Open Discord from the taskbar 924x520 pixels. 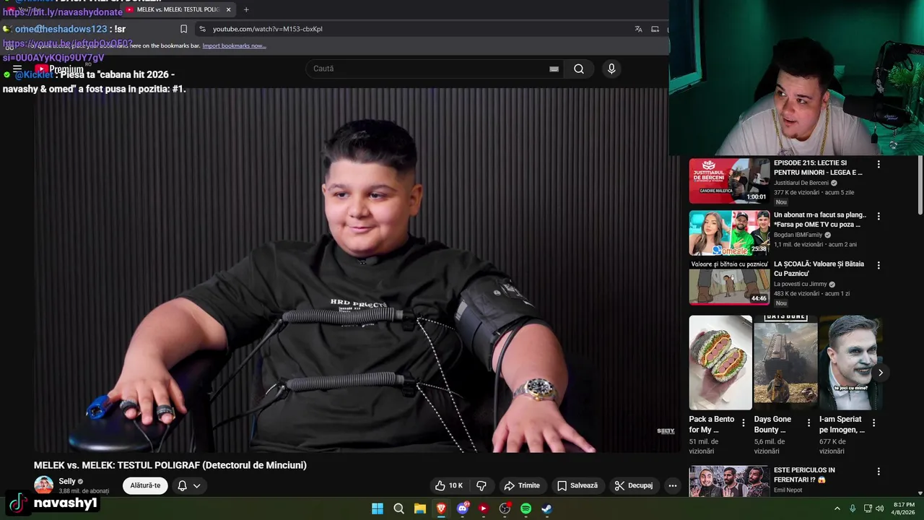pos(463,508)
